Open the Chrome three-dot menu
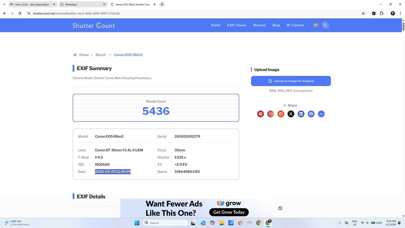Screen dimensions: 405x228 click(x=401, y=13)
